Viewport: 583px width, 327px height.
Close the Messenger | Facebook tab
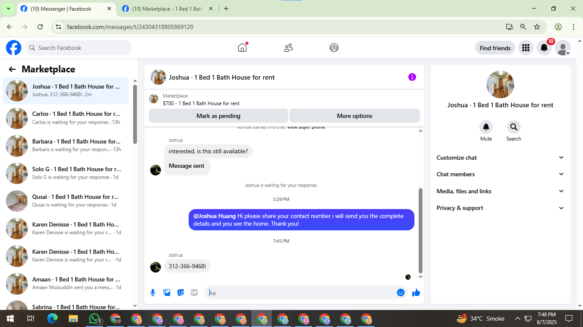109,9
